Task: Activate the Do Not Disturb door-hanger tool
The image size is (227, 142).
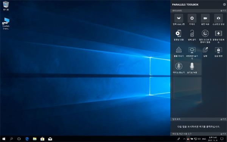Action: [192, 35]
